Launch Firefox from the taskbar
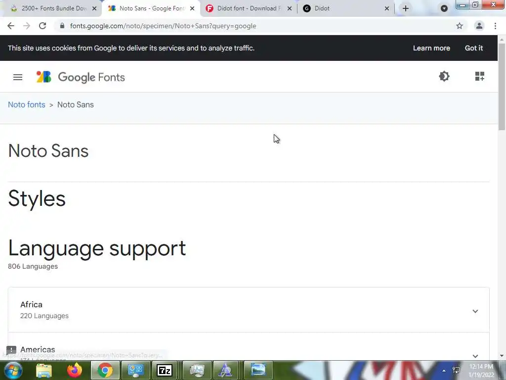The image size is (506, 380). click(x=75, y=370)
